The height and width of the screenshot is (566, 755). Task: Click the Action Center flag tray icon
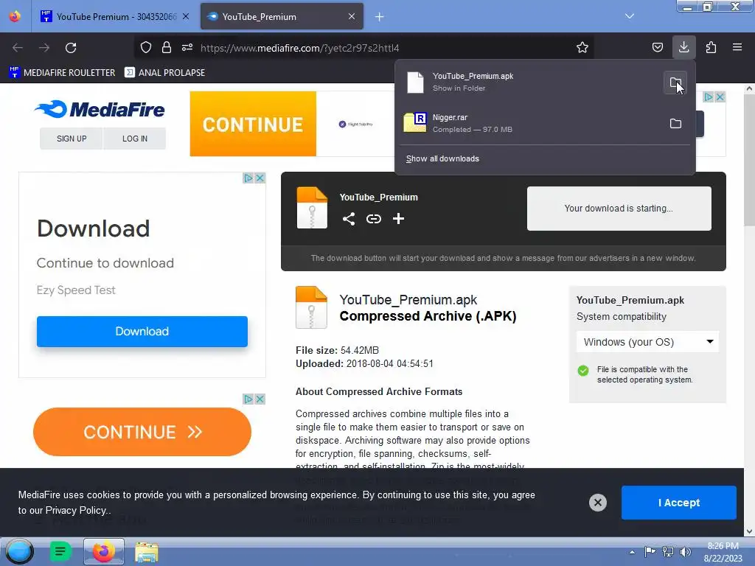click(650, 552)
